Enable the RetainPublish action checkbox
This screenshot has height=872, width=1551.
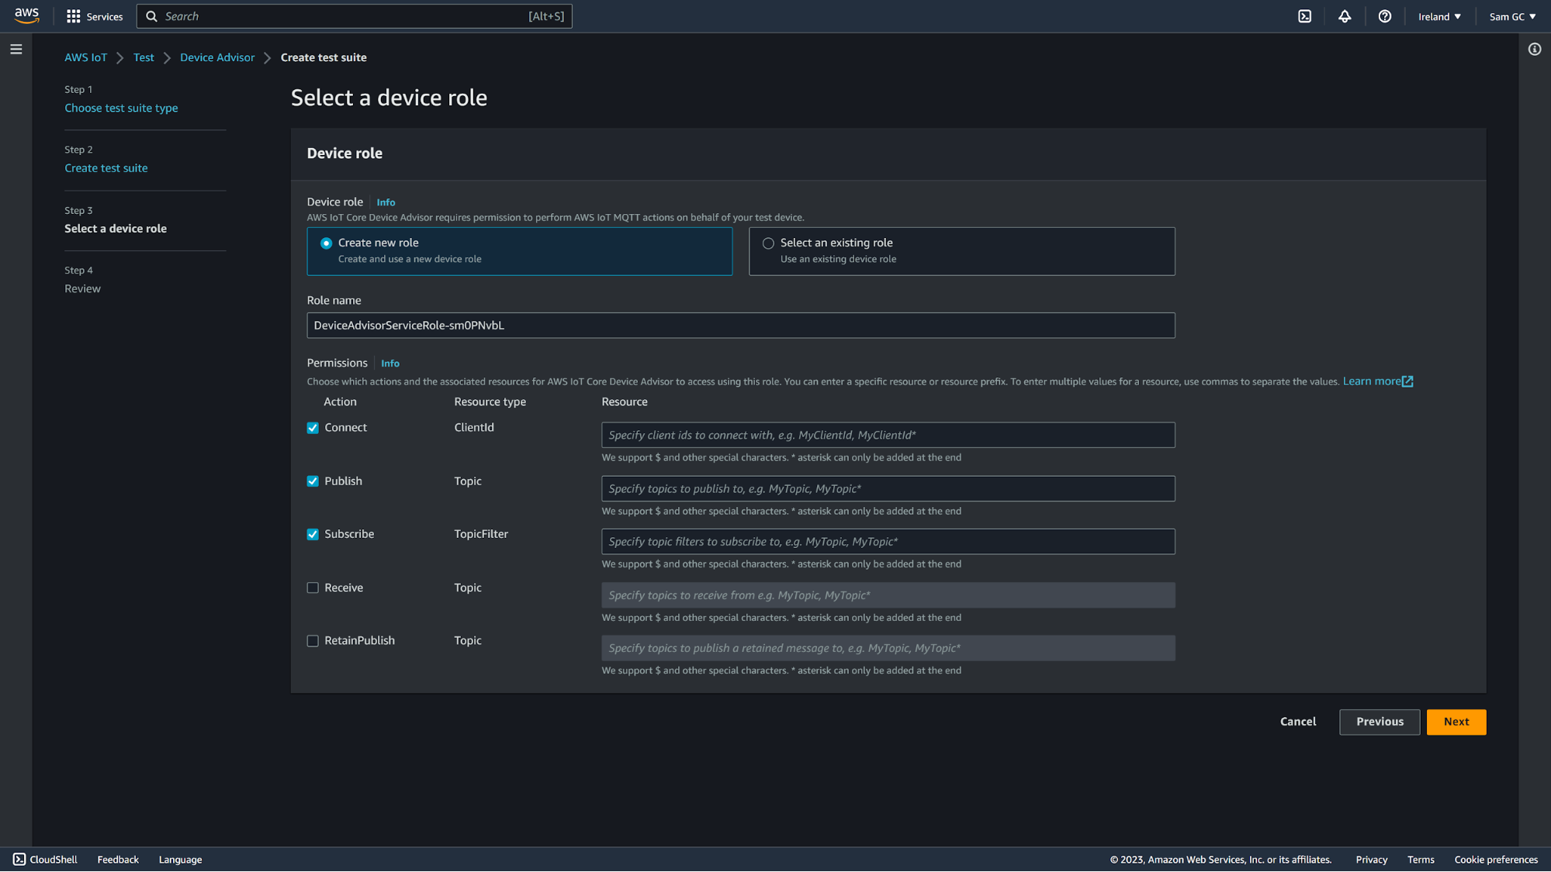[313, 641]
